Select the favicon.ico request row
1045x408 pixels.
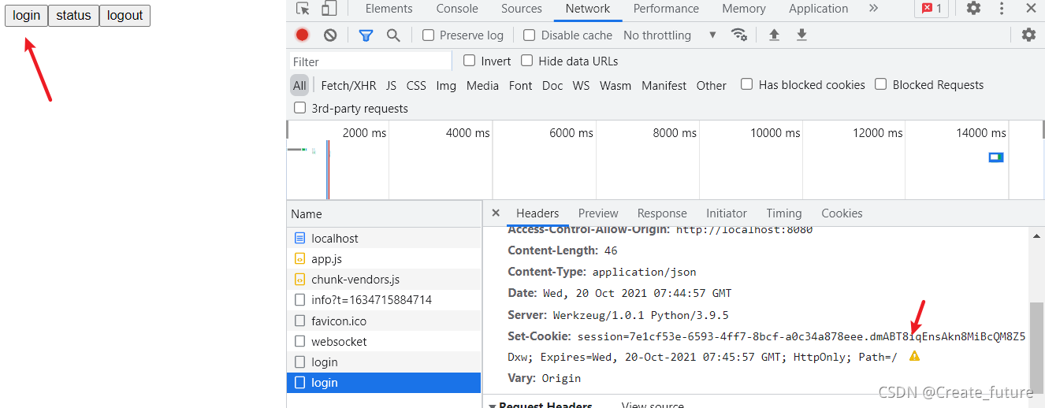coord(384,321)
